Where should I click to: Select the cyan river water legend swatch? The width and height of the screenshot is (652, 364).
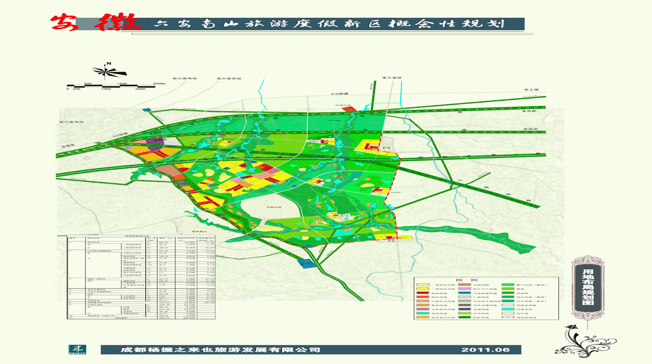pos(508,309)
